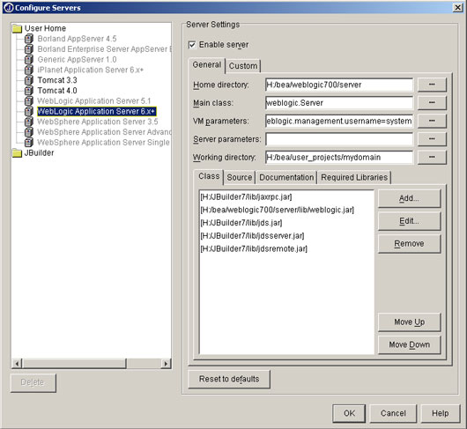Screen dimensions: 467x429
Task: Select the JBuilder tree node
Action: coord(39,152)
